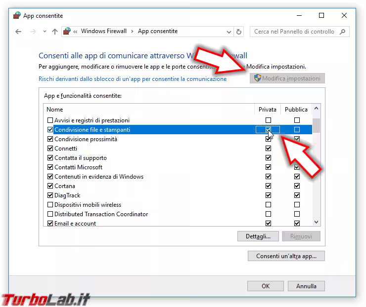Viewport: 366px width, 307px height.
Task: Click the Consenti un'altra app button
Action: click(285, 256)
